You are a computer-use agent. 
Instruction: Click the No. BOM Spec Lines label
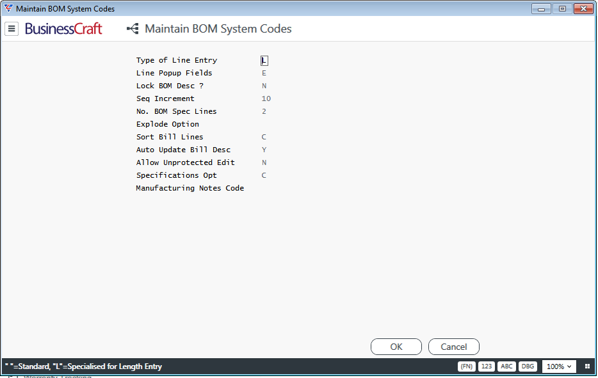pyautogui.click(x=177, y=112)
